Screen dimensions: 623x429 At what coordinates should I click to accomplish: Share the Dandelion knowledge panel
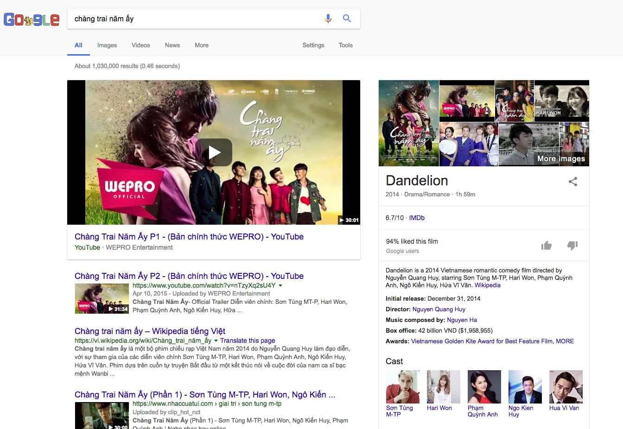573,182
